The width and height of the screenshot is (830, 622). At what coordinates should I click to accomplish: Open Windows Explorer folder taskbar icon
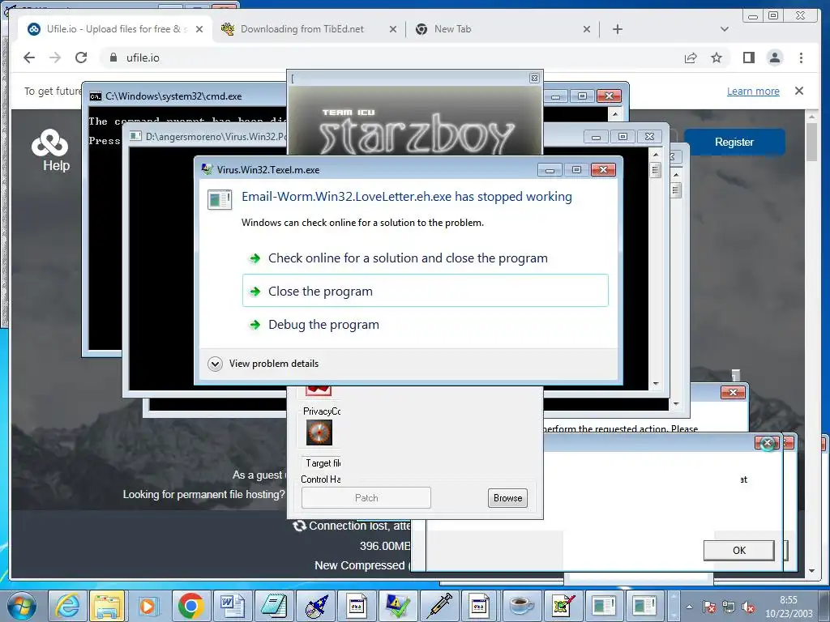pyautogui.click(x=108, y=606)
